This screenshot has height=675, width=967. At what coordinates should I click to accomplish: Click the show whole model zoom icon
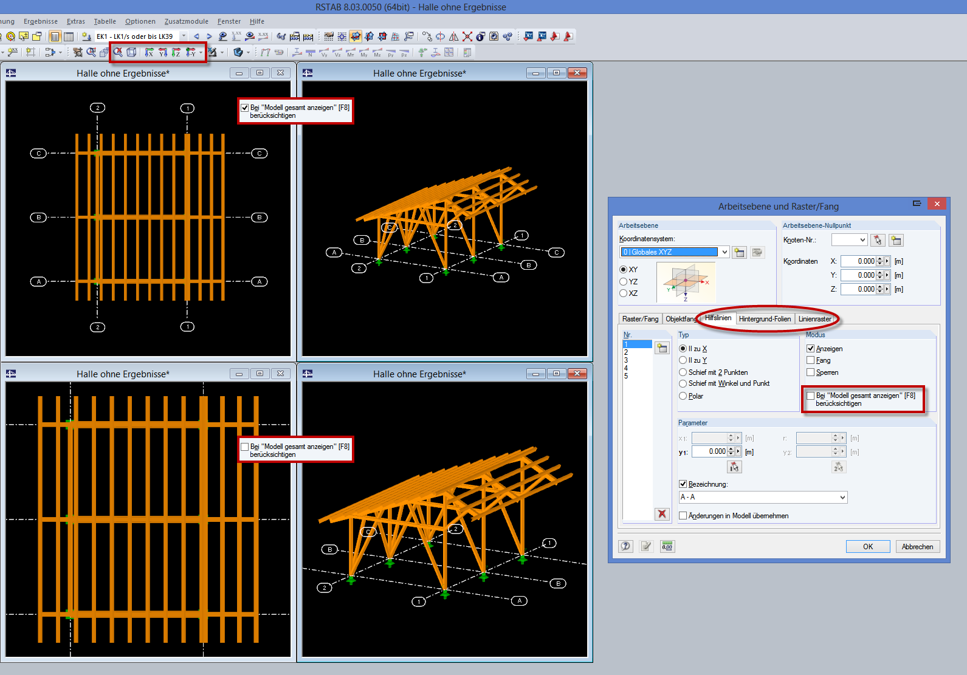click(x=118, y=52)
